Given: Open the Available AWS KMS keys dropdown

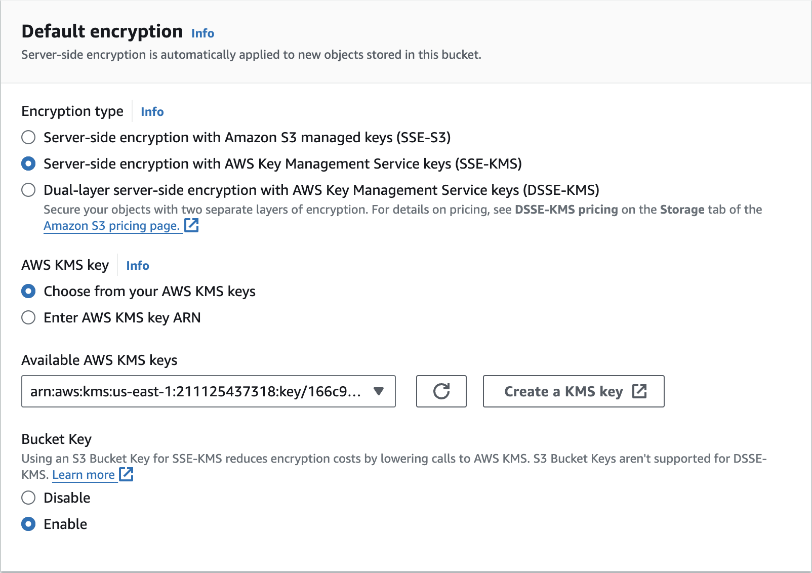Looking at the screenshot, I should [209, 391].
